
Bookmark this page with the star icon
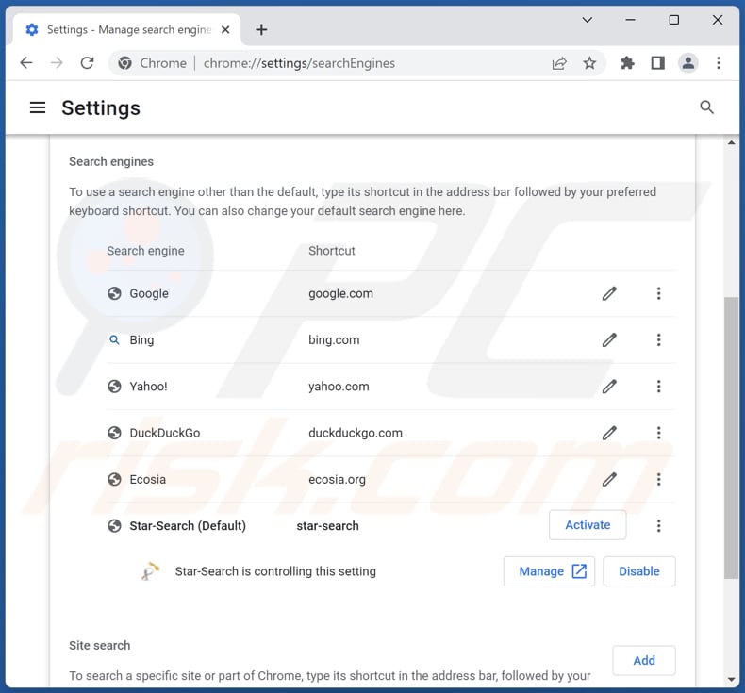tap(589, 62)
